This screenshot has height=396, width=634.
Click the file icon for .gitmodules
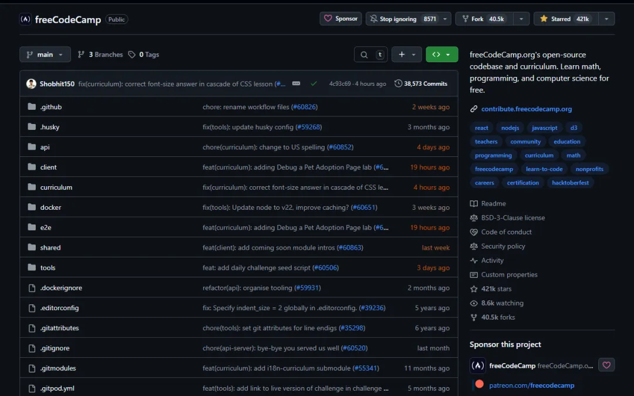32,368
